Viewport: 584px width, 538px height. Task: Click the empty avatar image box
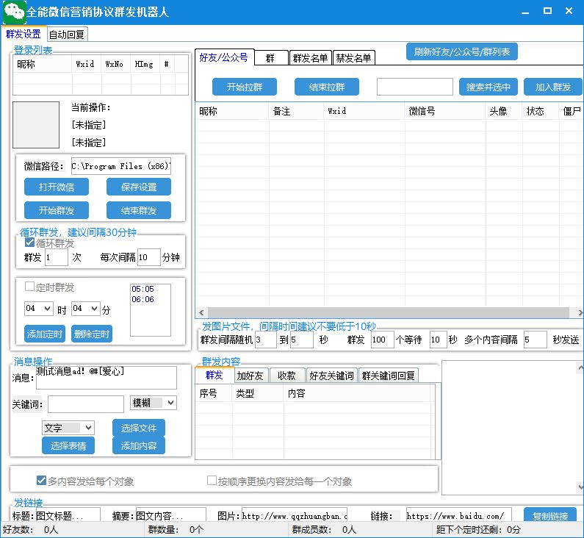(x=36, y=125)
